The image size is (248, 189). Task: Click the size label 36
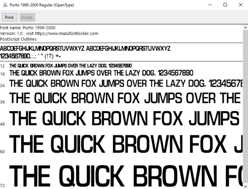(2, 102)
